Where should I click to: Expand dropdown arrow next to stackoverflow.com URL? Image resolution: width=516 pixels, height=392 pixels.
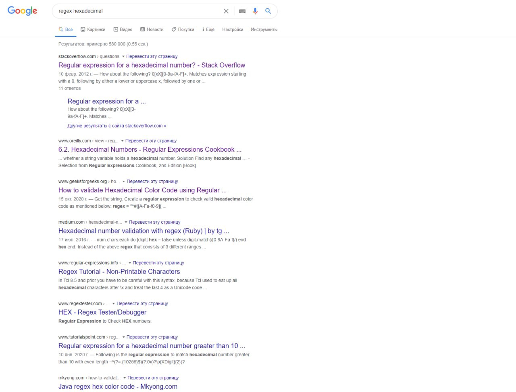click(x=123, y=57)
